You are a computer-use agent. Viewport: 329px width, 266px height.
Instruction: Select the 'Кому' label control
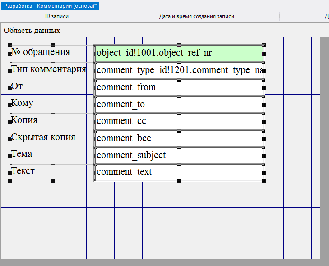tap(22, 103)
